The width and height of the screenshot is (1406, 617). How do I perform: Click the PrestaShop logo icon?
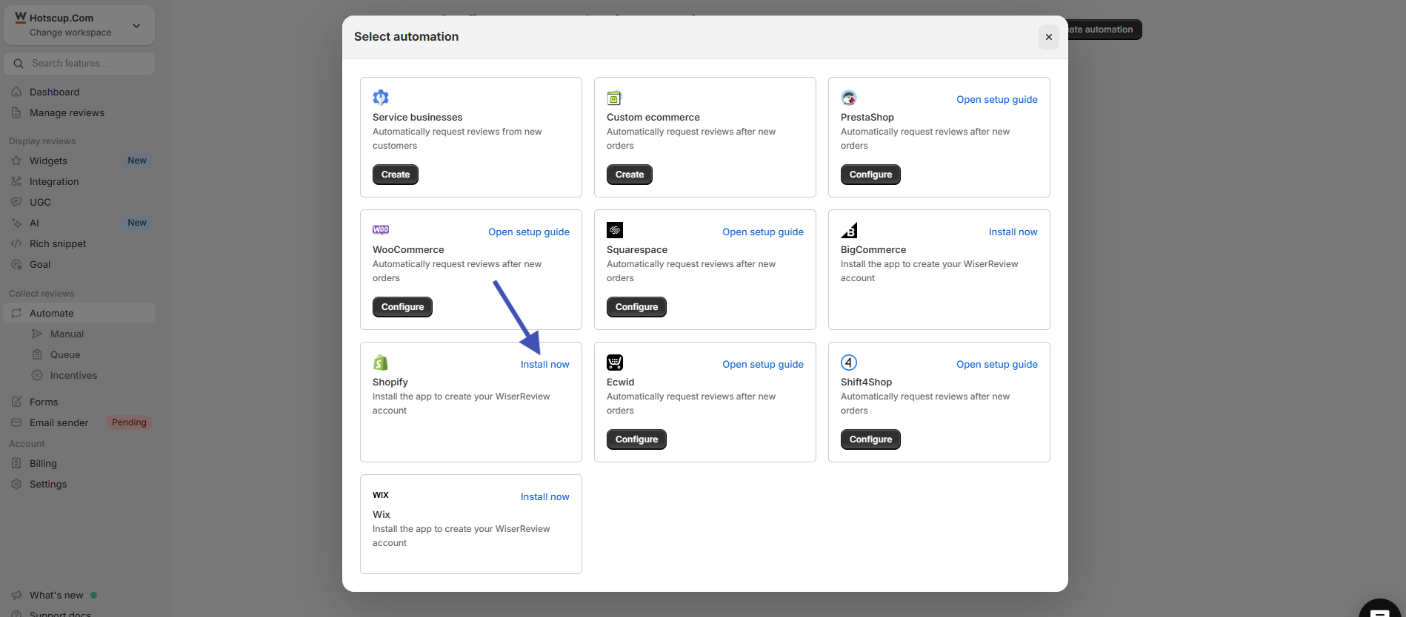pos(849,98)
